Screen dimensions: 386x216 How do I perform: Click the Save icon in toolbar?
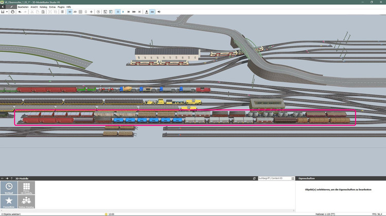[3, 11]
